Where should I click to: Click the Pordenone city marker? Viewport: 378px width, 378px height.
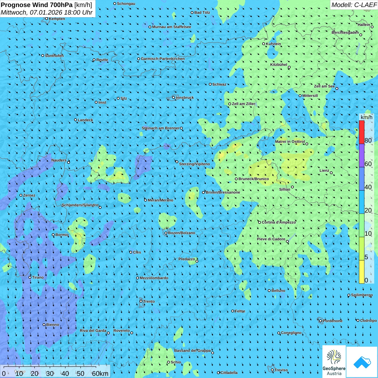pyautogui.click(x=320, y=321)
